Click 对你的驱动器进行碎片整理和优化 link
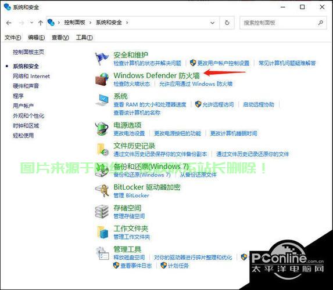Viewport: 333px width, 290px height. 193,258
